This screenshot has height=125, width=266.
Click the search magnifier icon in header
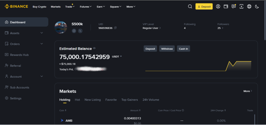(x=190, y=6)
